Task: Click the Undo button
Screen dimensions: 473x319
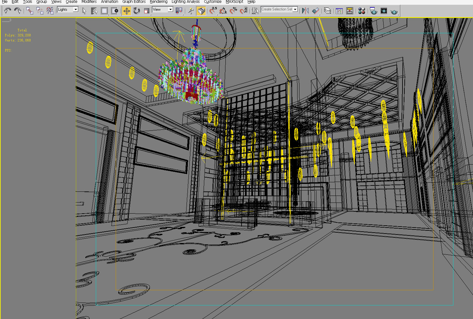Action: tap(7, 10)
